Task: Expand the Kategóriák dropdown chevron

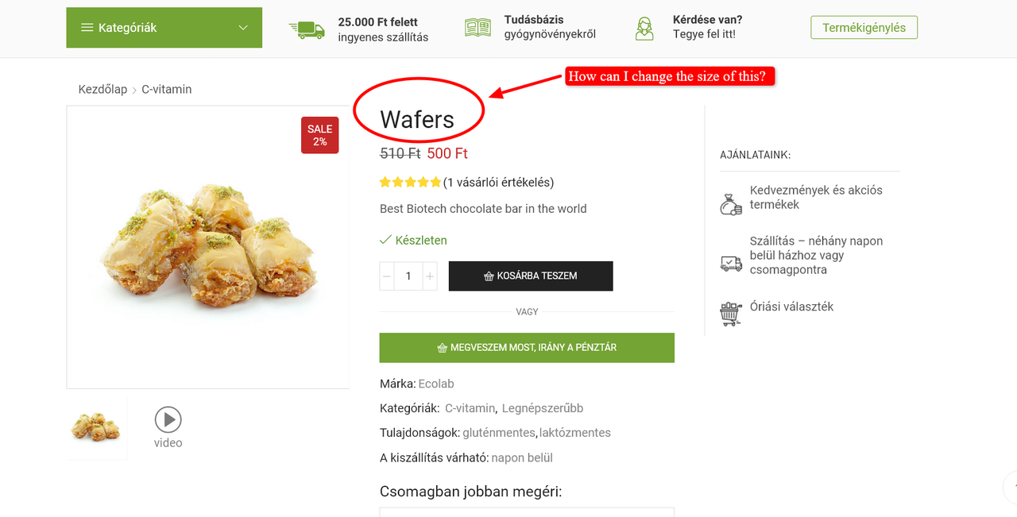Action: [x=243, y=28]
